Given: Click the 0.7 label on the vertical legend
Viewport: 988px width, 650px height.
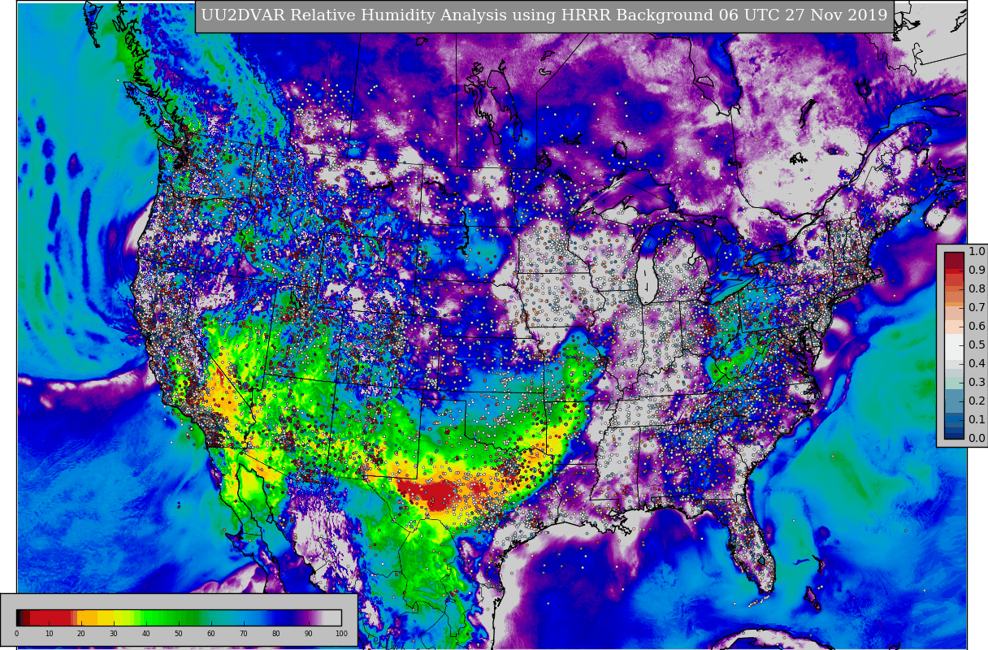Looking at the screenshot, I should tap(977, 308).
